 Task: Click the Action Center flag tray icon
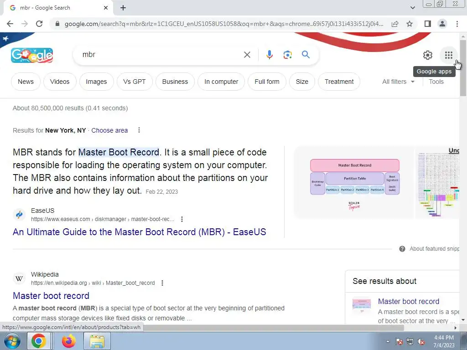coord(399,342)
